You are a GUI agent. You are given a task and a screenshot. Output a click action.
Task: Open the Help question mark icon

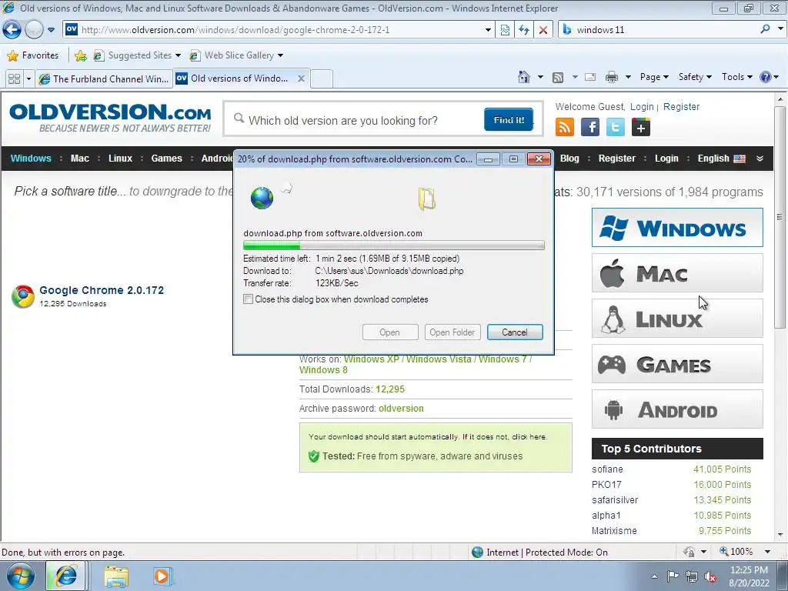(765, 77)
